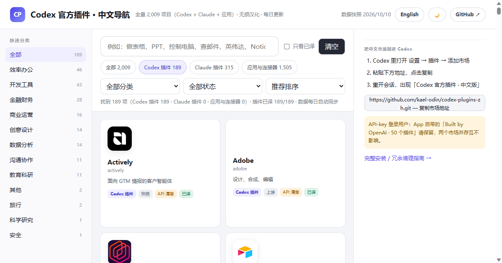This screenshot has width=502, height=263.
Task: Select 金融财务 category in sidebar
Action: click(x=46, y=100)
